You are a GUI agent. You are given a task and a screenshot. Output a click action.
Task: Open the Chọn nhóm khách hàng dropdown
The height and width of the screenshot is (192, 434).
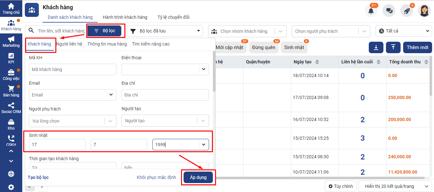pos(247,31)
